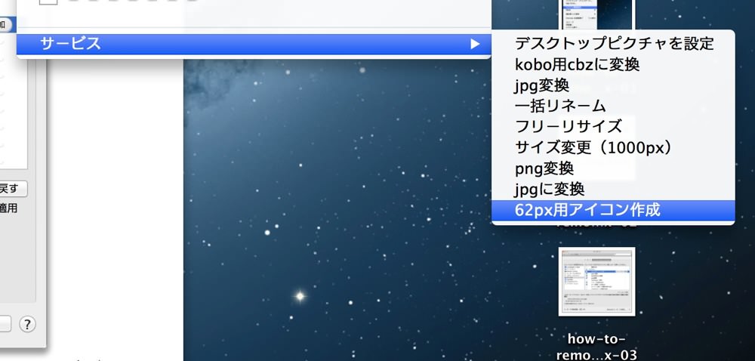Image resolution: width=755 pixels, height=361 pixels.
Task: Expand the サービス submenu arrow
Action: 475,44
